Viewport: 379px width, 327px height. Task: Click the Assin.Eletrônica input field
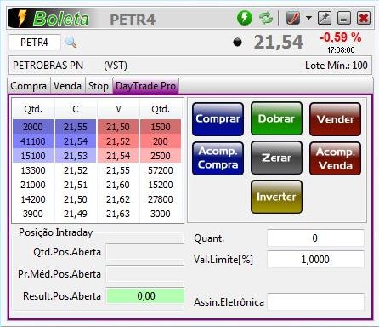pyautogui.click(x=315, y=302)
